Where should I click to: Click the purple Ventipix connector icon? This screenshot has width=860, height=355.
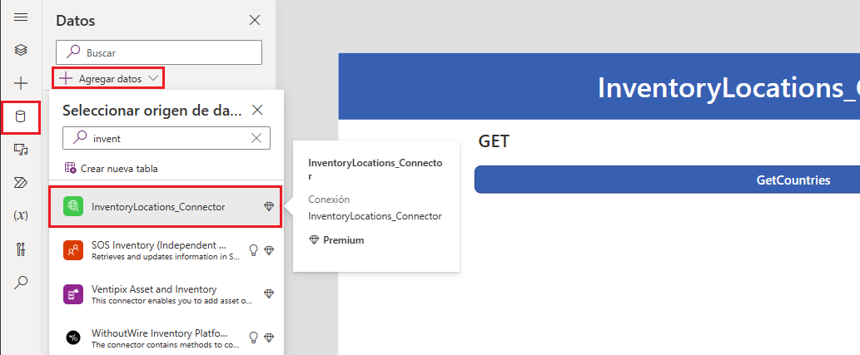73,294
